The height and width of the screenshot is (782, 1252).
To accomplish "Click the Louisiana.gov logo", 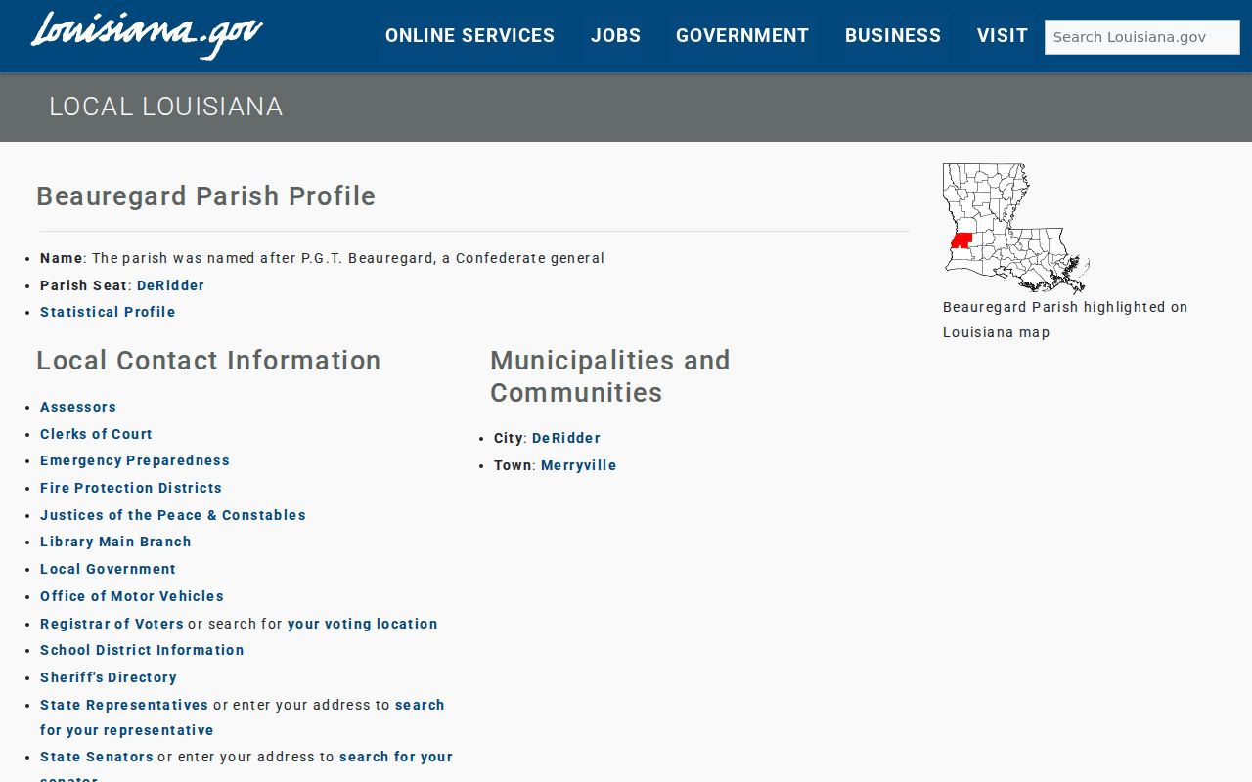I will tap(147, 35).
